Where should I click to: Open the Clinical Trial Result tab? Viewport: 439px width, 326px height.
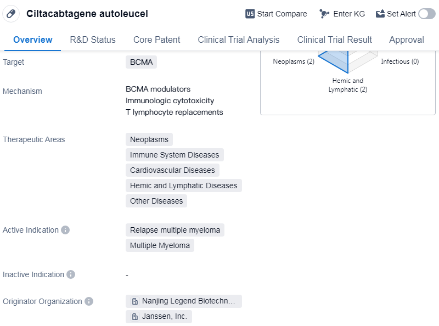tap(334, 40)
